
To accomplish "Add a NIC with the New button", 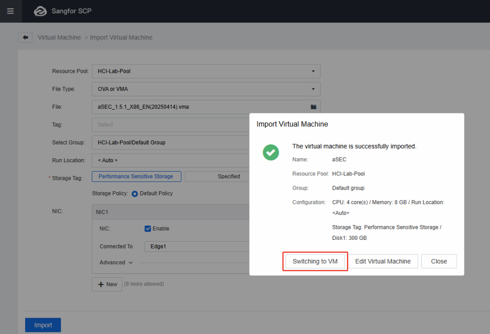I will pos(107,285).
